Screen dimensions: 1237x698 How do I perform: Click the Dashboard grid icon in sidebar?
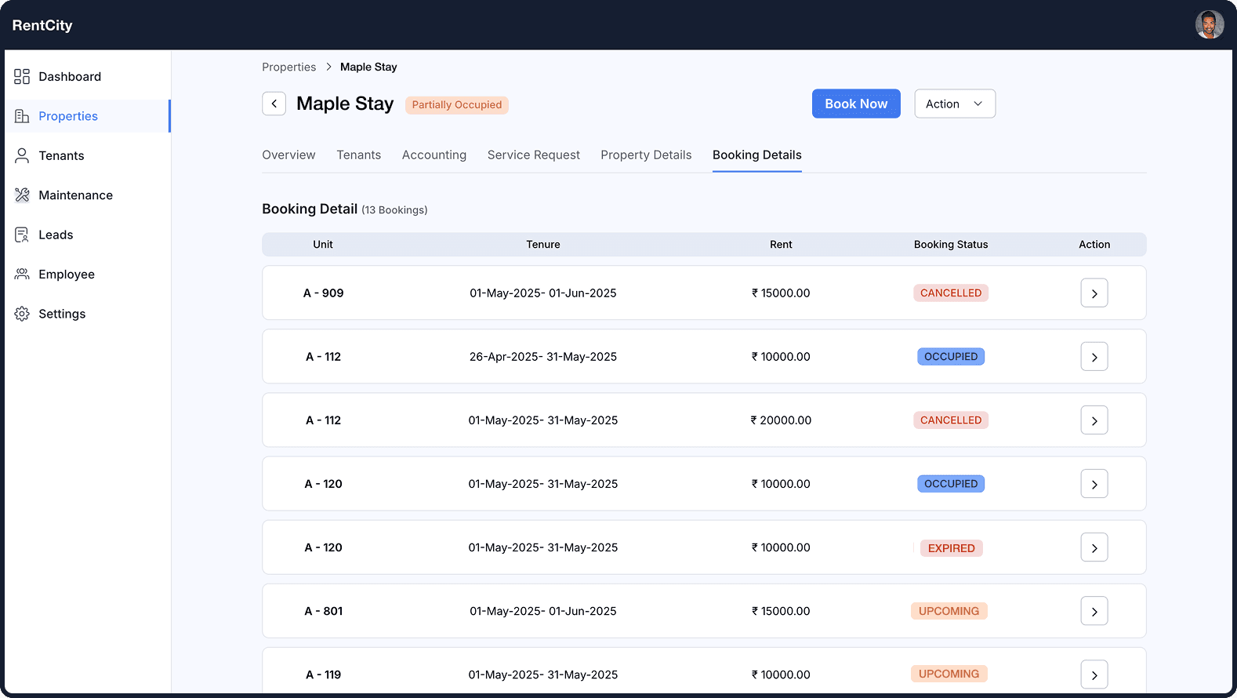click(22, 76)
